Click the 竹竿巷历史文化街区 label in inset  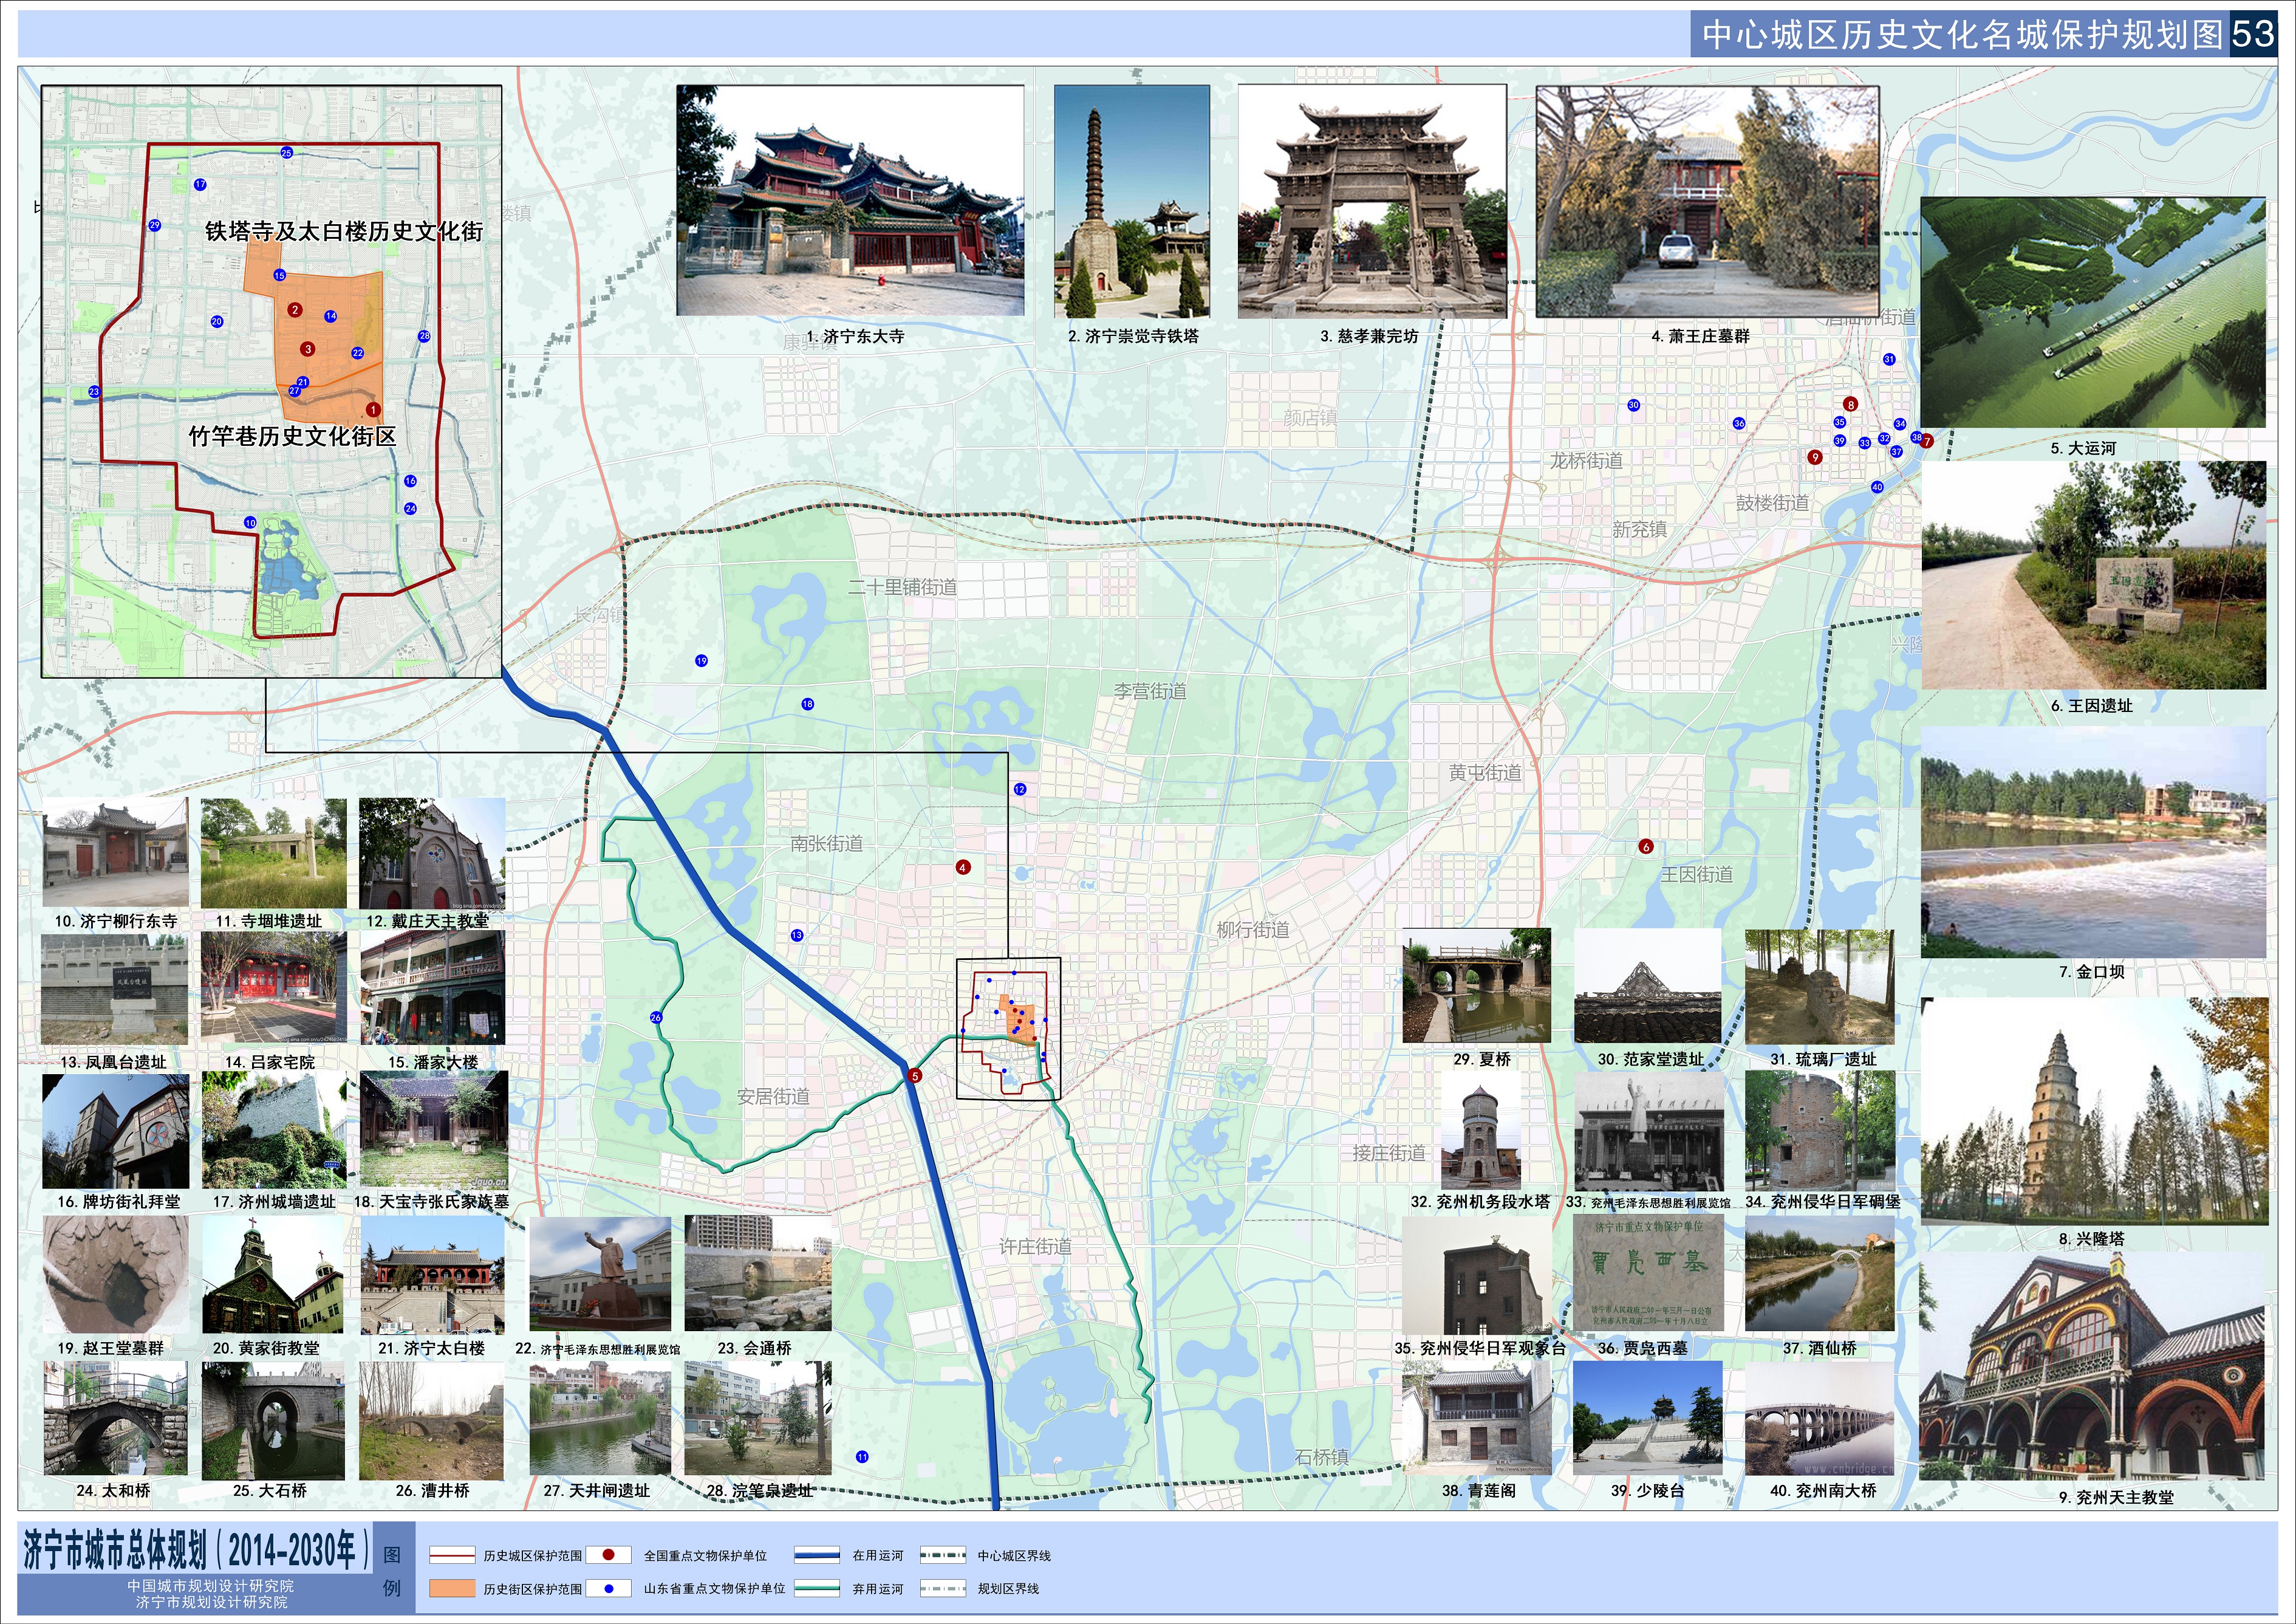pos(292,436)
